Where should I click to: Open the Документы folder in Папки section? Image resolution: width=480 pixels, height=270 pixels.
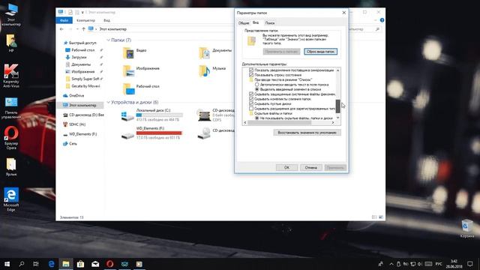[x=204, y=53]
